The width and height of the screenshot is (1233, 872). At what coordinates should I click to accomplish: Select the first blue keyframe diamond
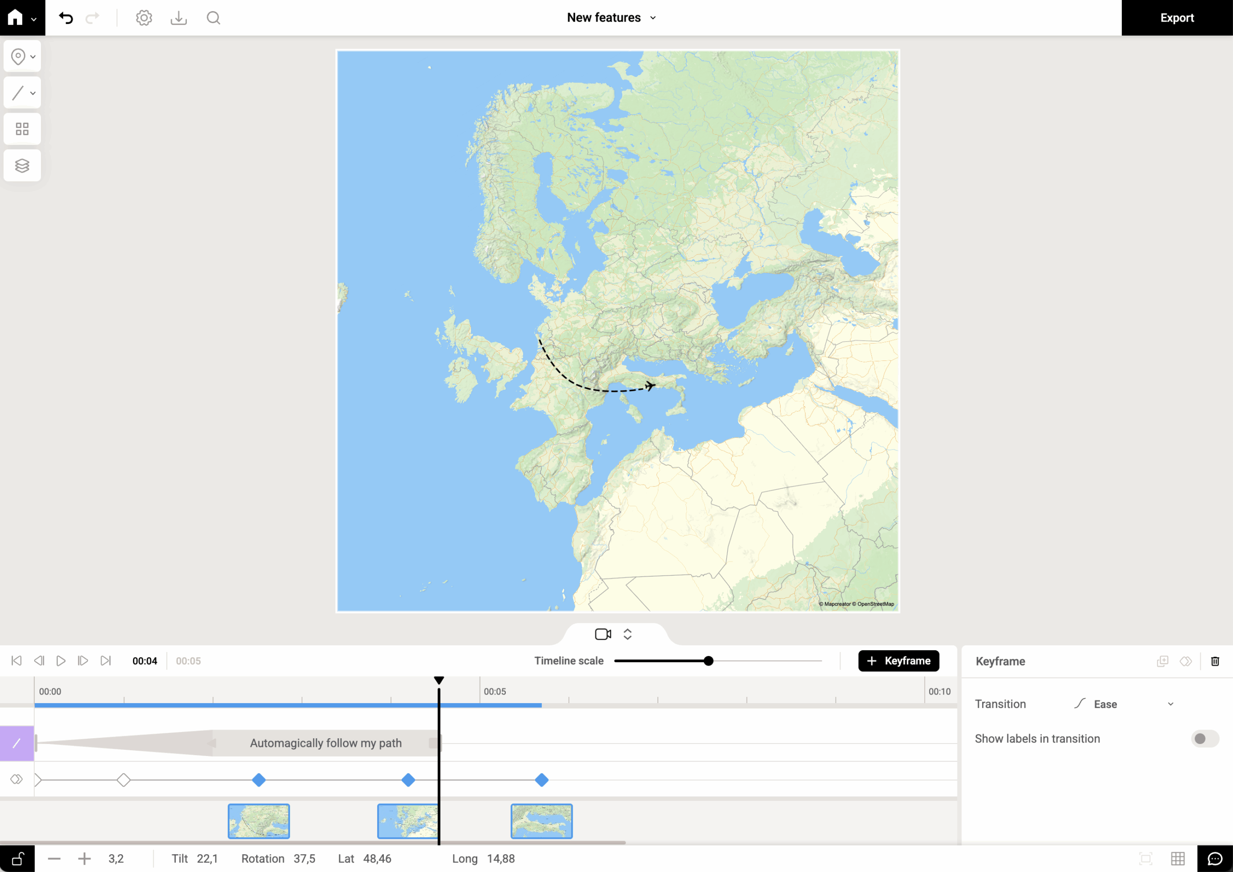259,780
